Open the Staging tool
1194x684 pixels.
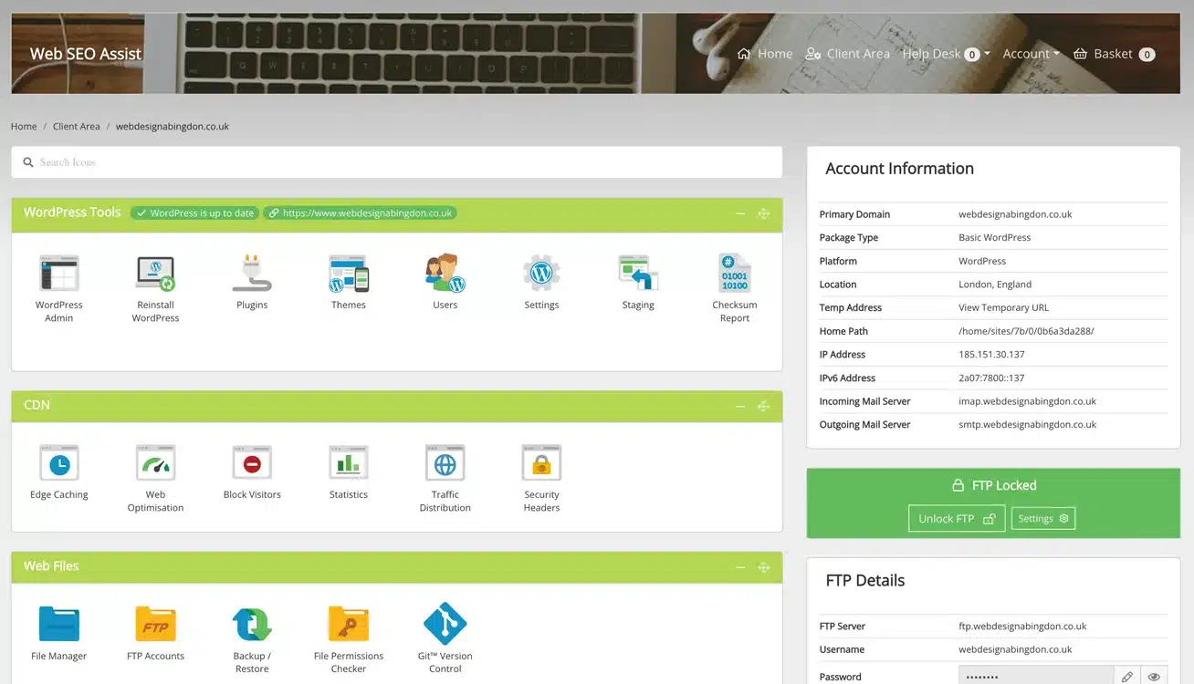[638, 274]
